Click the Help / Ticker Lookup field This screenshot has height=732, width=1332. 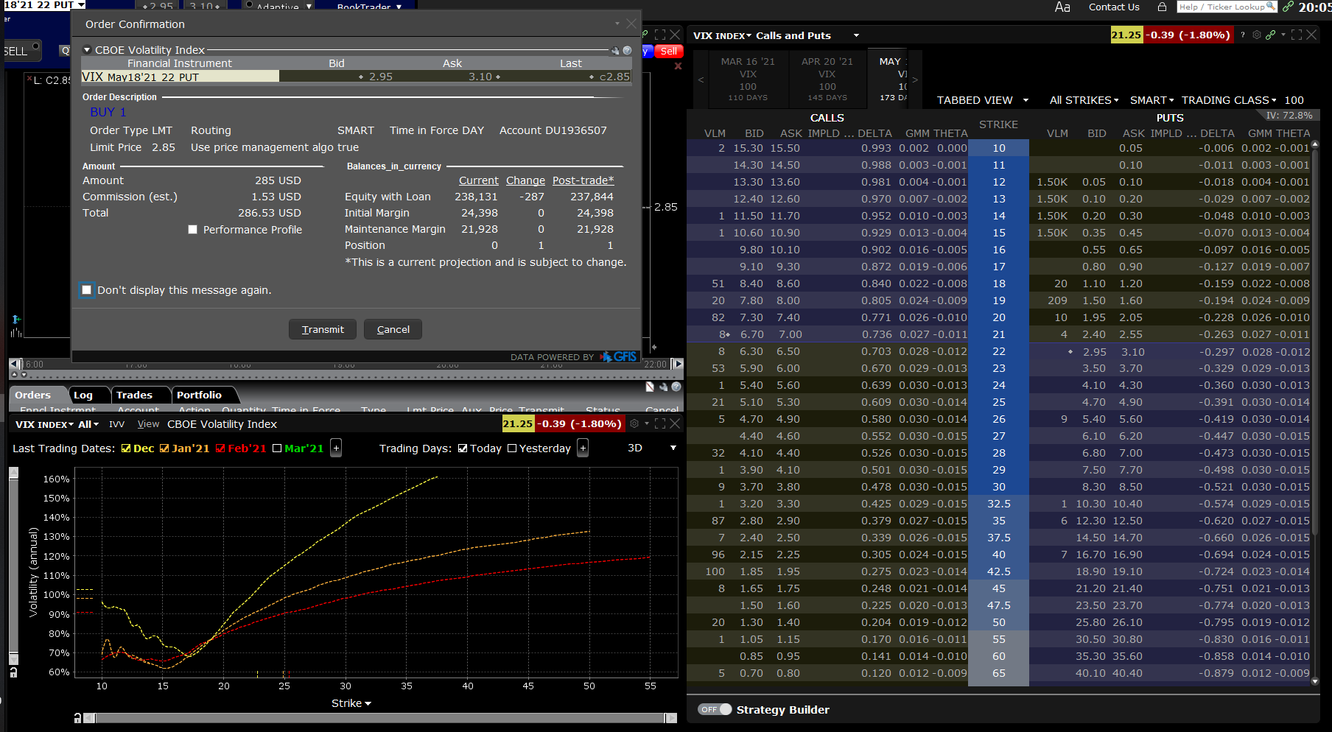[x=1227, y=7]
